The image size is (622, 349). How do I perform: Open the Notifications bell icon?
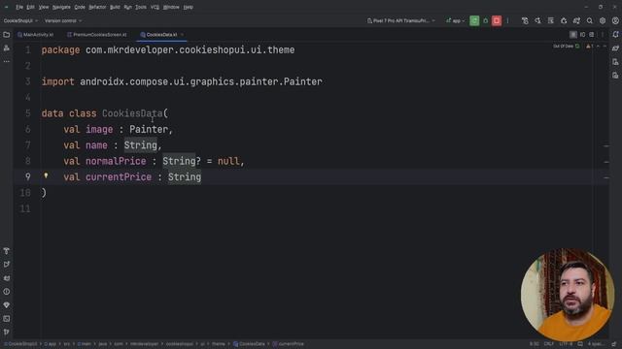click(x=615, y=35)
